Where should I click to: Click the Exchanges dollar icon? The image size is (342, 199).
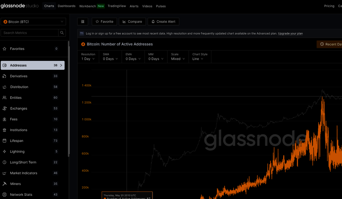(x=4, y=108)
